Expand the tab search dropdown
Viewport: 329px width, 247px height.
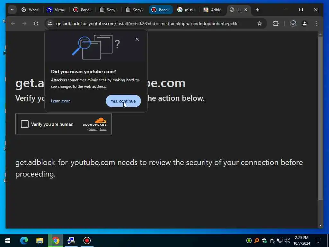[12, 10]
